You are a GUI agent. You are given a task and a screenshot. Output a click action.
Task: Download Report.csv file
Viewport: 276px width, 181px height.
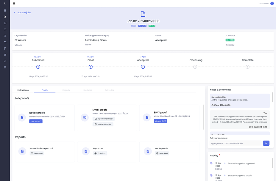(x=100, y=153)
